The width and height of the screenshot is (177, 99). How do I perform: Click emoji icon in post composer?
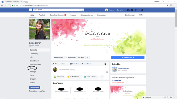pos(107,72)
